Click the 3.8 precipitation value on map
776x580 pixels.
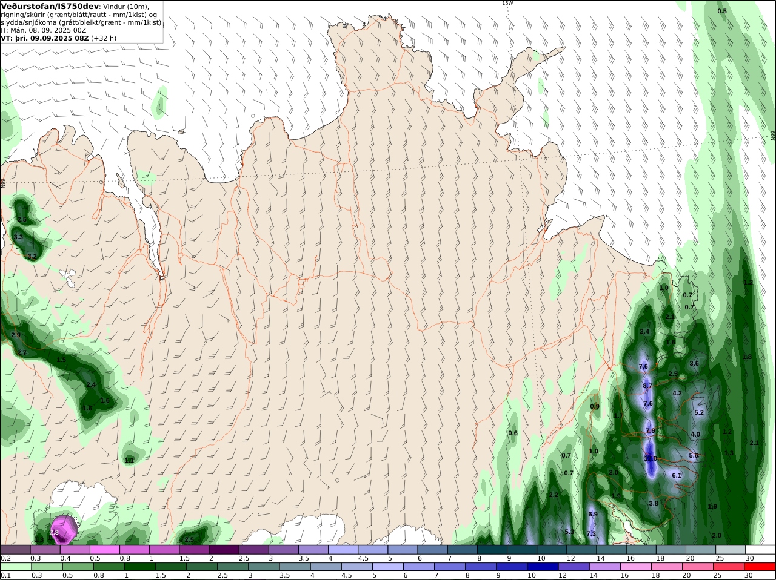point(653,503)
